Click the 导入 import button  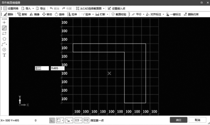26,9
